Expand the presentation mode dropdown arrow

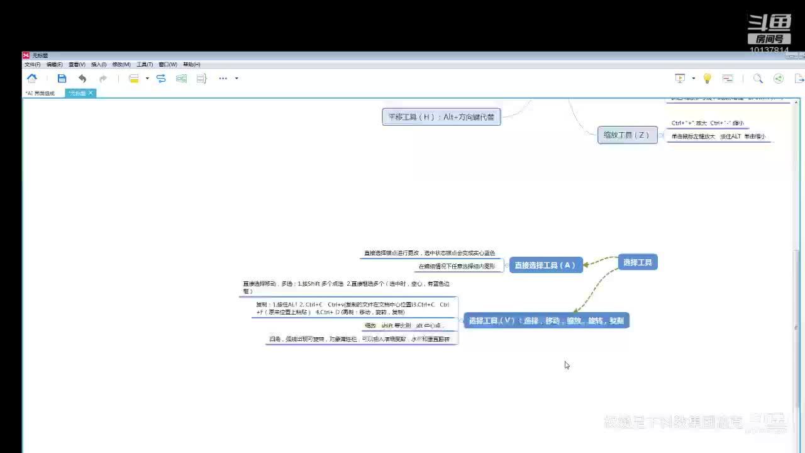pos(693,79)
